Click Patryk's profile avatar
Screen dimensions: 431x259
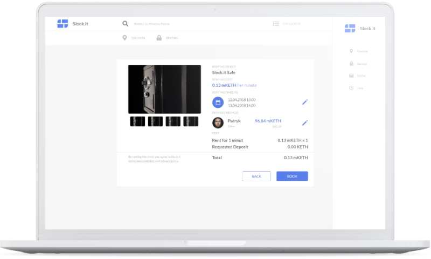(x=218, y=122)
